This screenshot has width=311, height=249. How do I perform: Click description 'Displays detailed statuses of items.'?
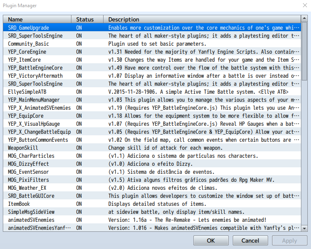pyautogui.click(x=157, y=204)
